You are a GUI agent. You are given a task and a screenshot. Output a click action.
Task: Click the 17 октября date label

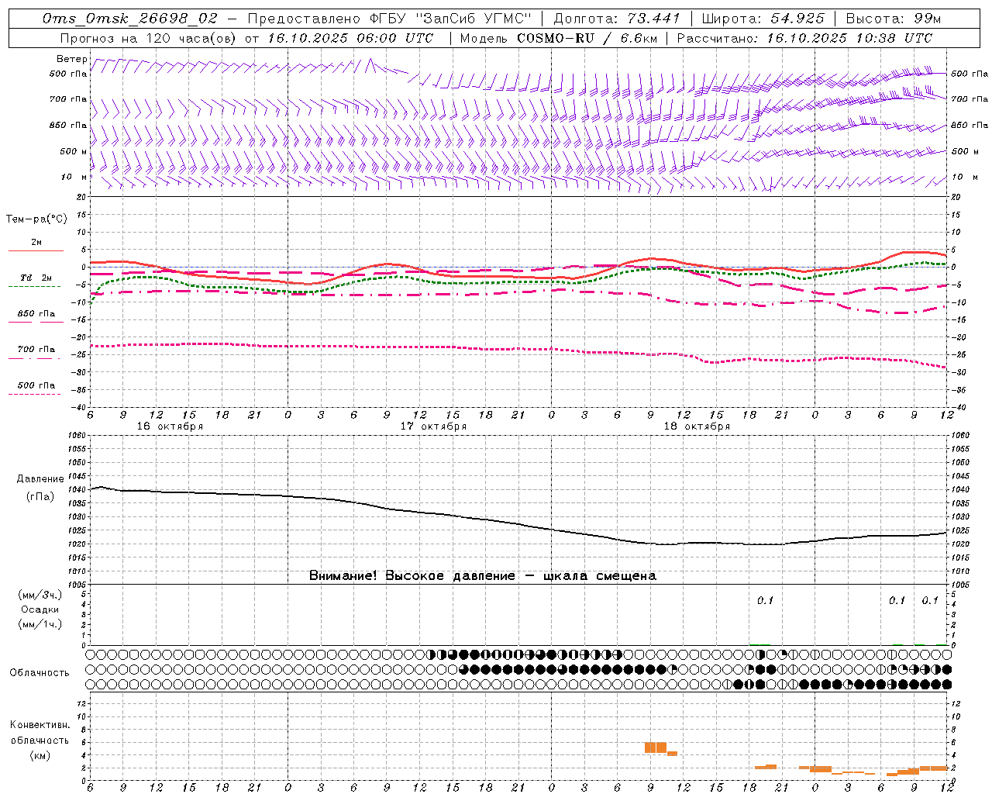(x=433, y=426)
